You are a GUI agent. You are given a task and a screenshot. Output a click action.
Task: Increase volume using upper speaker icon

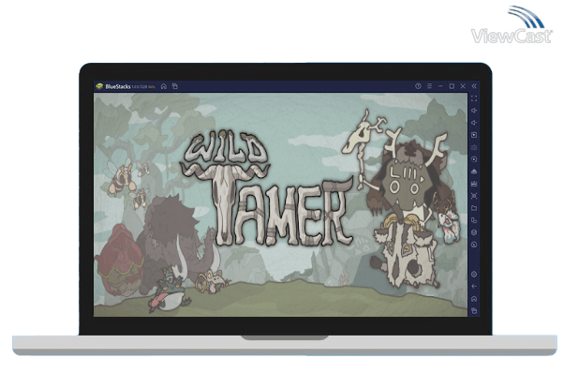(x=474, y=111)
